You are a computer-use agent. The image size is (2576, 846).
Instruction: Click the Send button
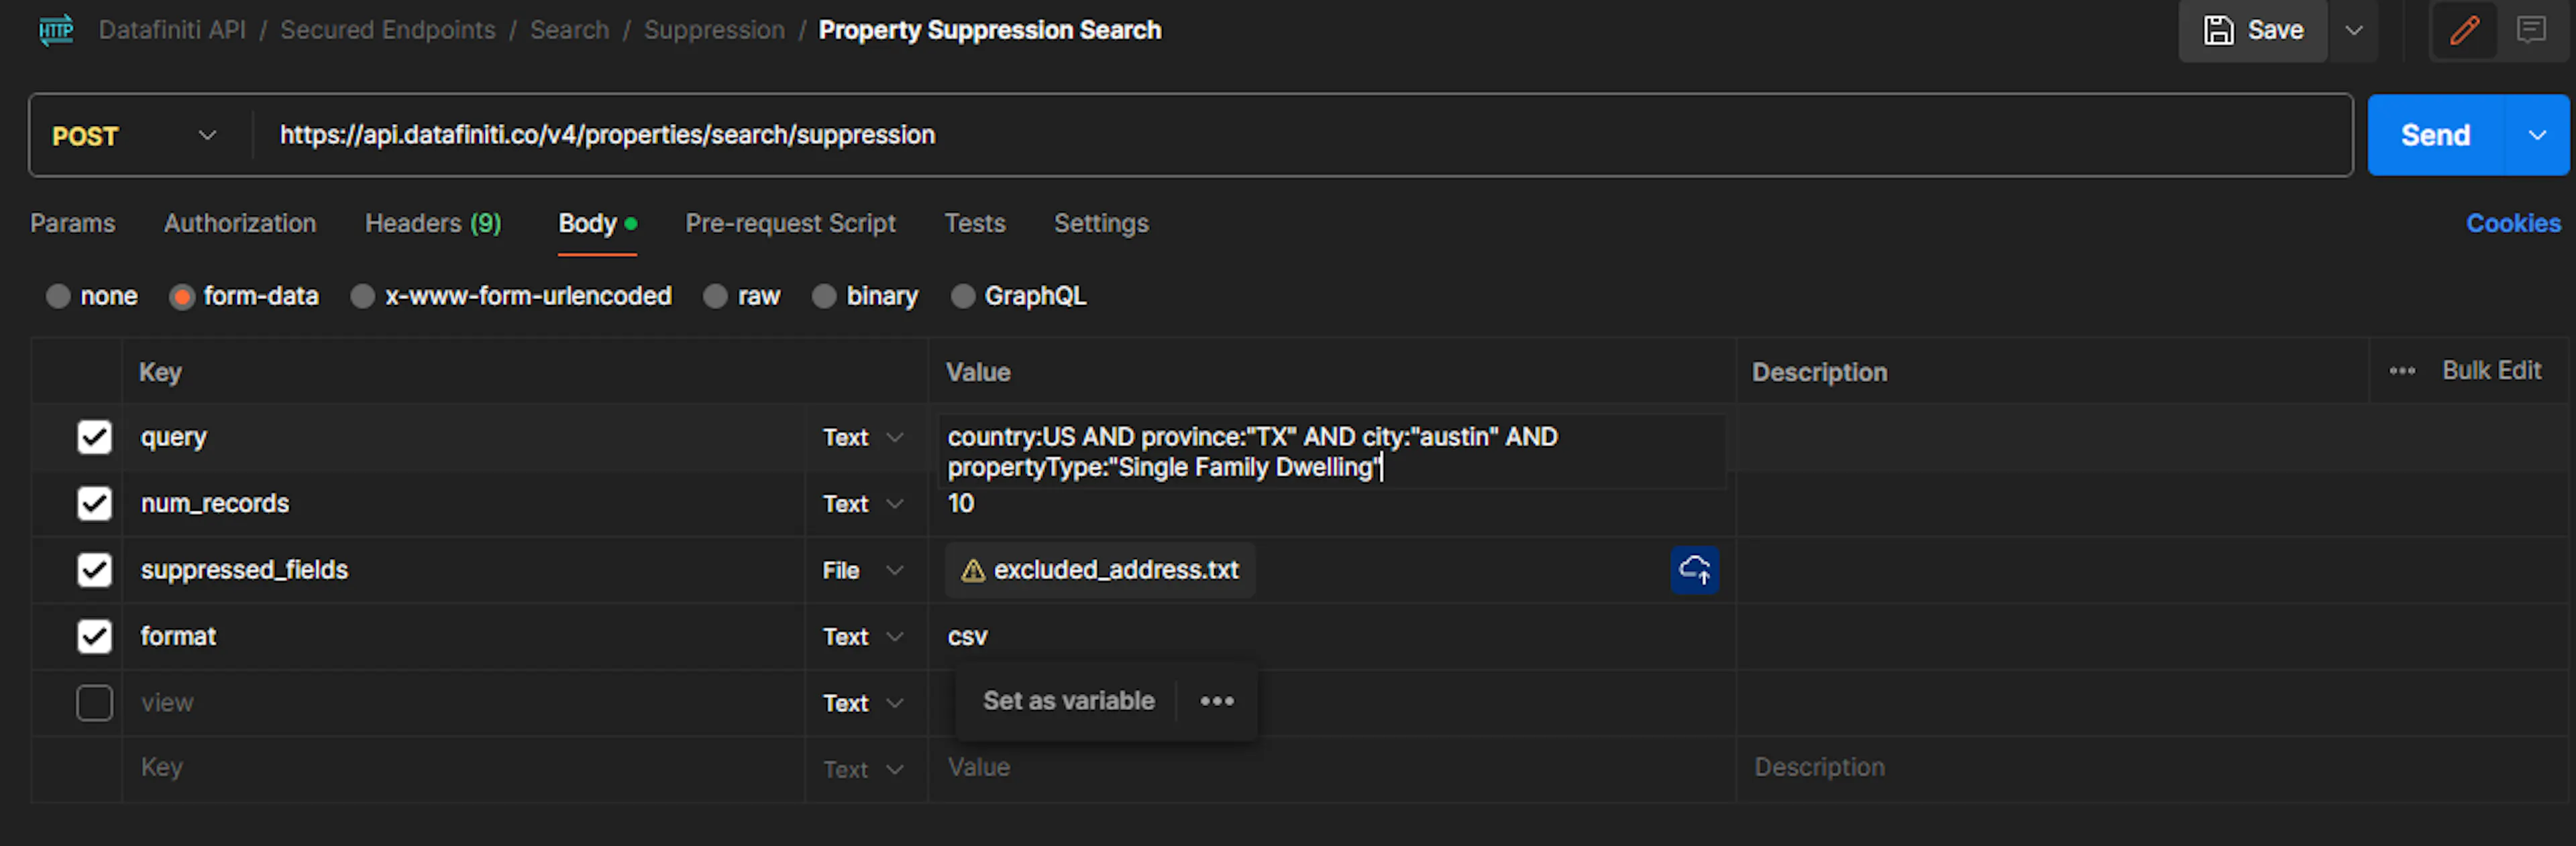(x=2434, y=135)
